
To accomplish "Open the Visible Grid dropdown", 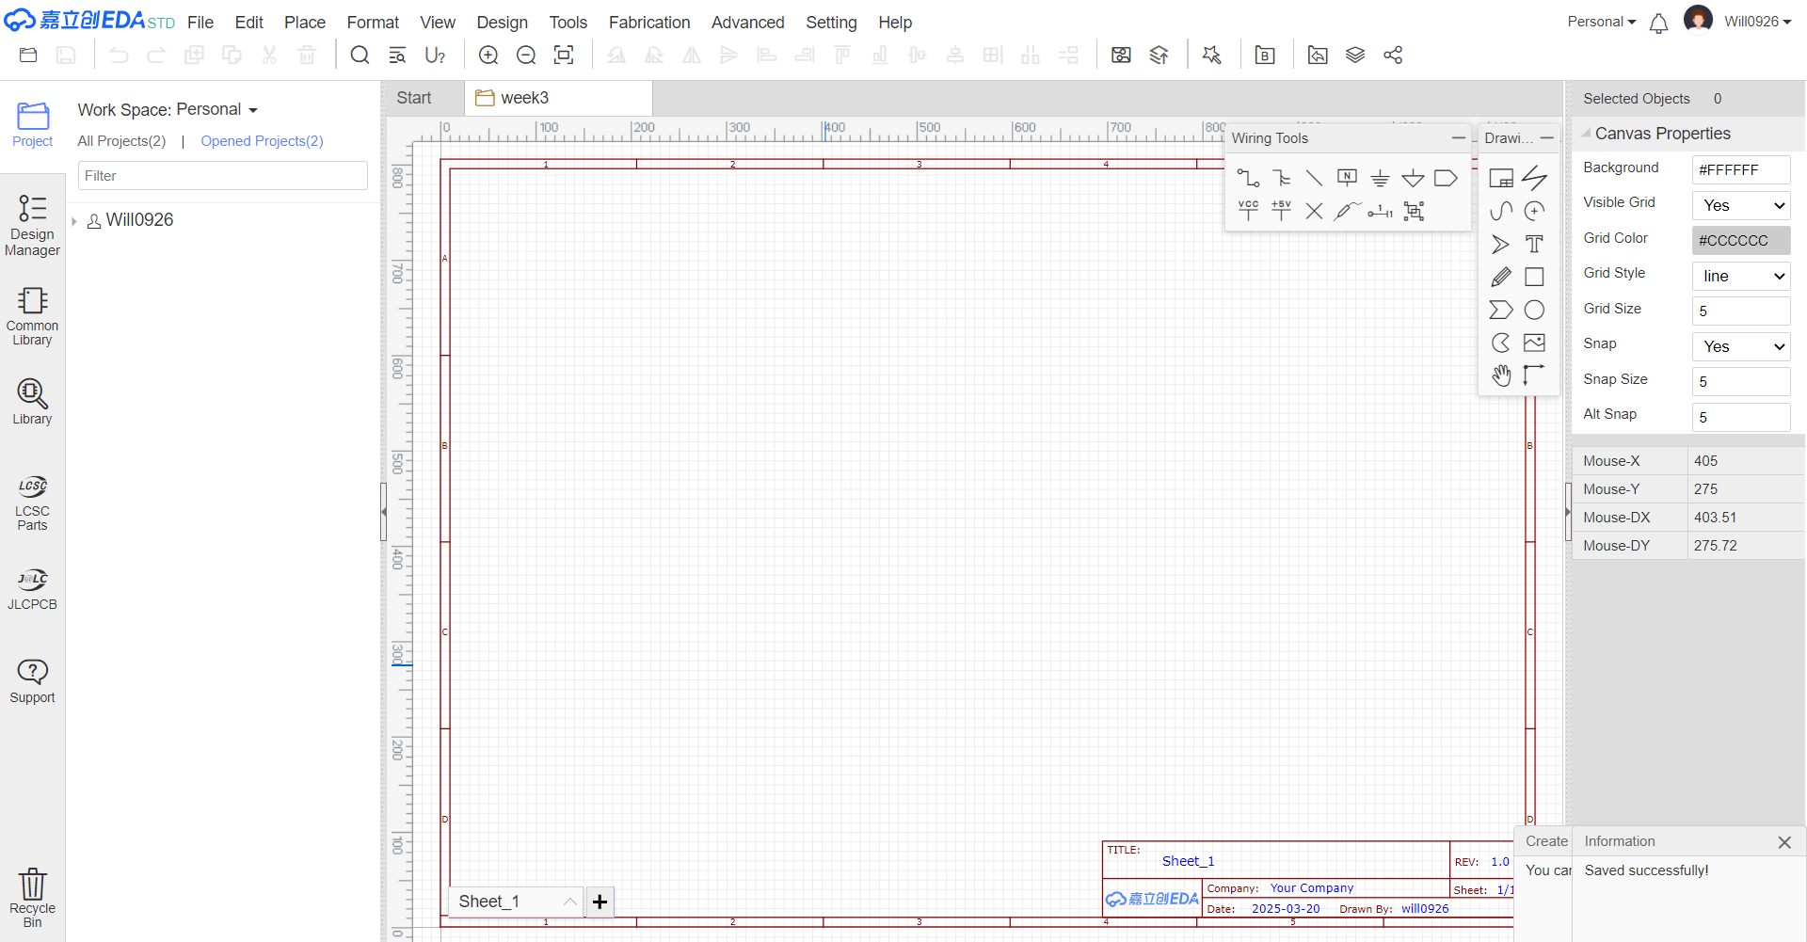I will [1741, 205].
